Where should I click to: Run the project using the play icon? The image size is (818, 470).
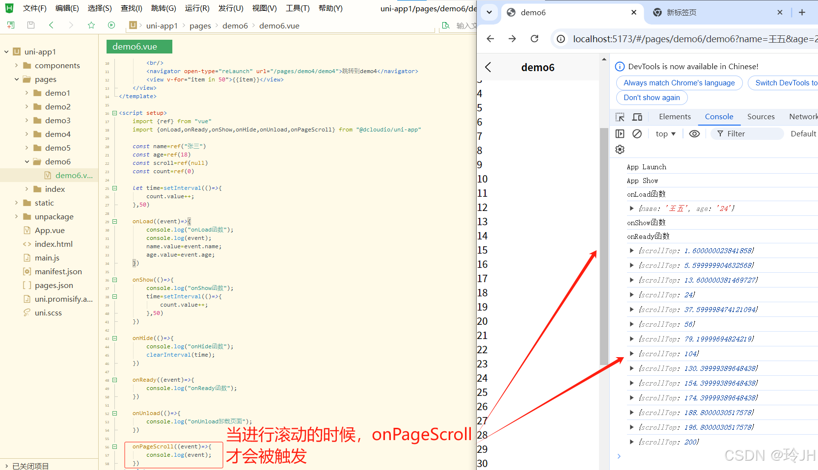click(x=111, y=25)
